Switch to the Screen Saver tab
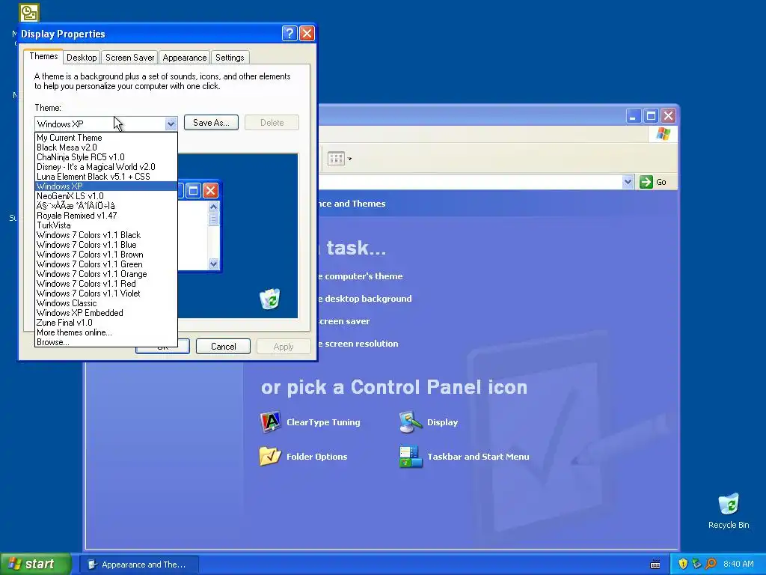Viewport: 766px width, 575px height. (x=130, y=58)
